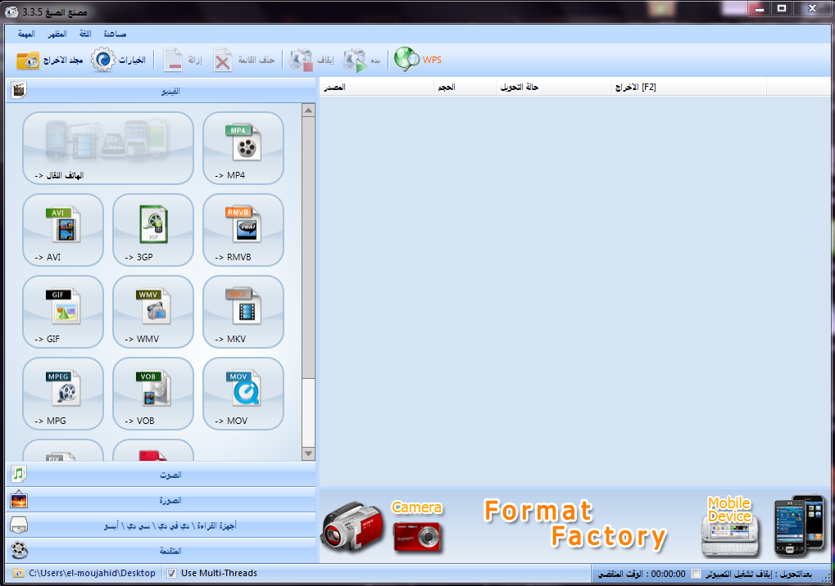Click the WPS label text in toolbar
The height and width of the screenshot is (586, 835).
coord(432,60)
